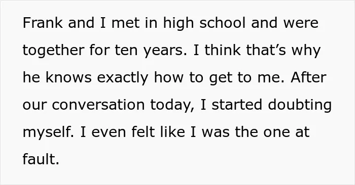
Task: Click the word "think"
Action: point(223,50)
